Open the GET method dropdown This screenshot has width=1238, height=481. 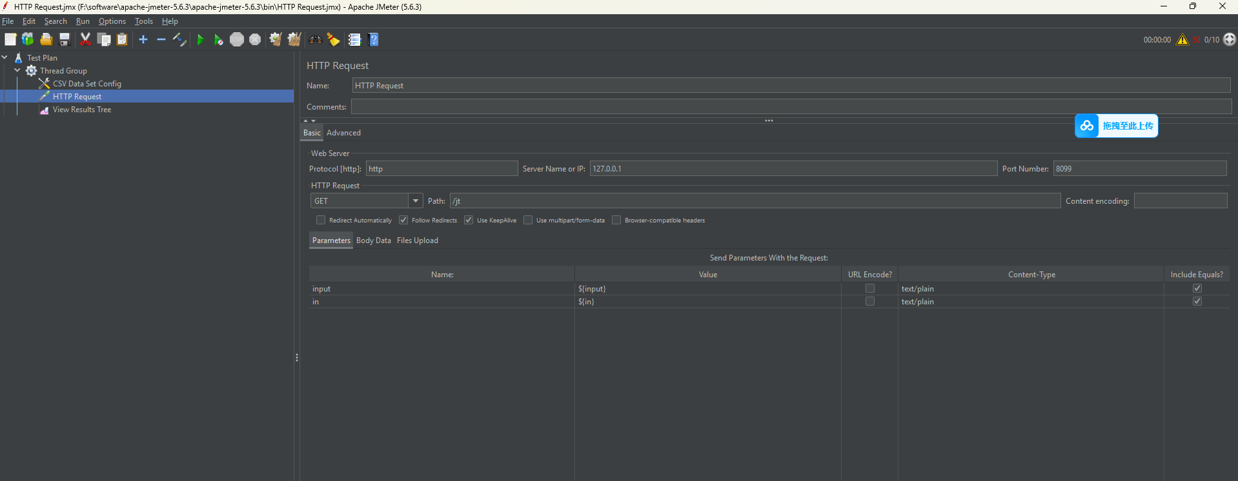(416, 201)
